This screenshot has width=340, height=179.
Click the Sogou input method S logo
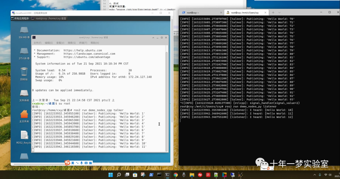coord(67,163)
